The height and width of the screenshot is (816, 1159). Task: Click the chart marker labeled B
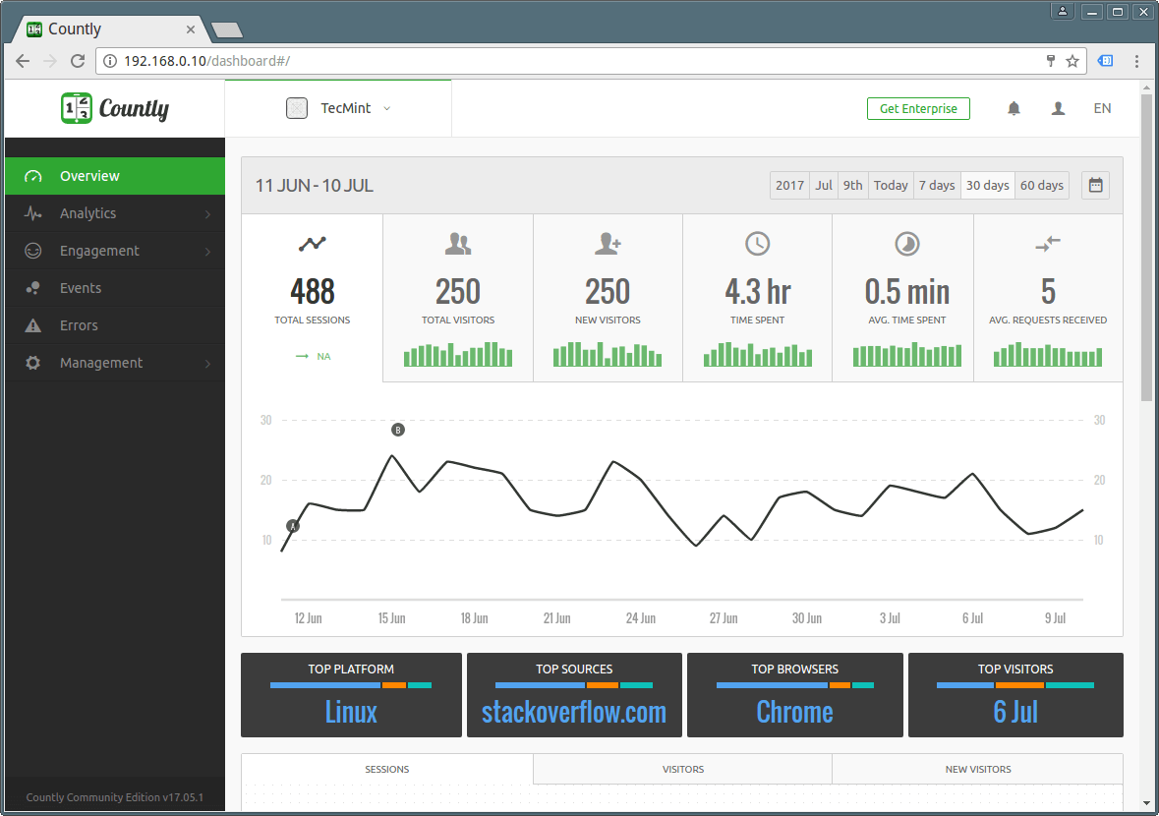coord(398,430)
